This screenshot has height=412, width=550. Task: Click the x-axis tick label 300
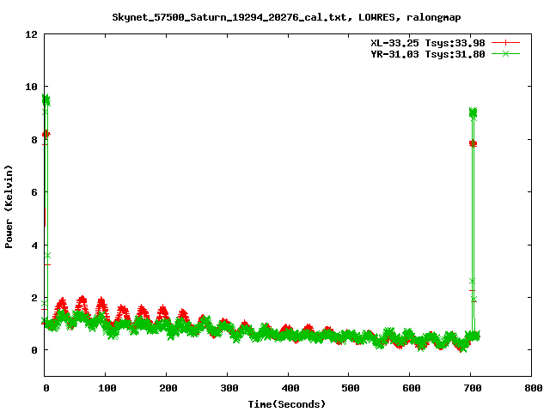(x=229, y=388)
